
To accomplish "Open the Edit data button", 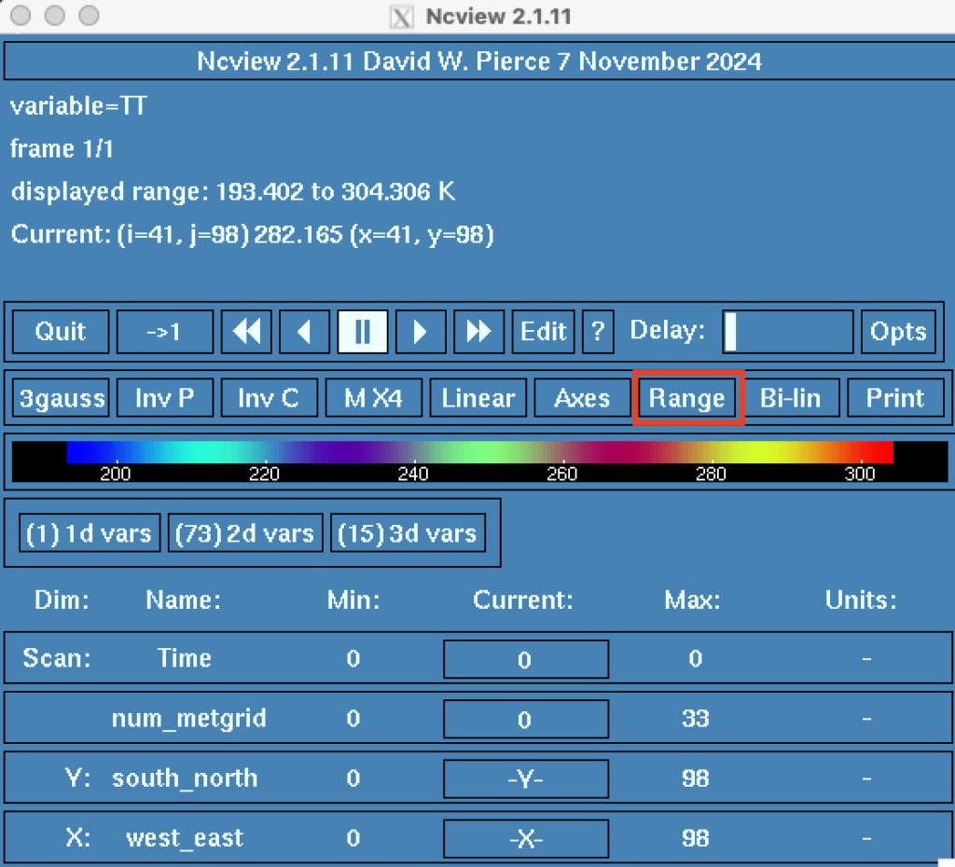I will click(x=543, y=332).
